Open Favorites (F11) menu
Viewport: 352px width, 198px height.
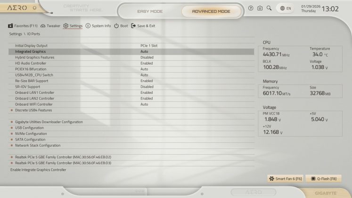pos(23,26)
